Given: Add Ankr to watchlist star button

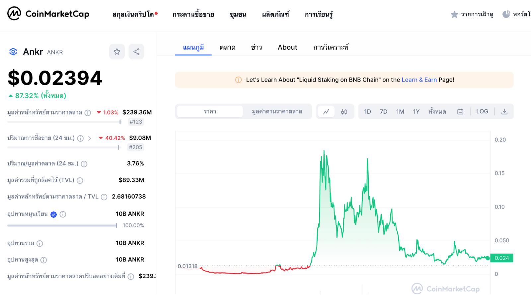Looking at the screenshot, I should click(x=117, y=52).
